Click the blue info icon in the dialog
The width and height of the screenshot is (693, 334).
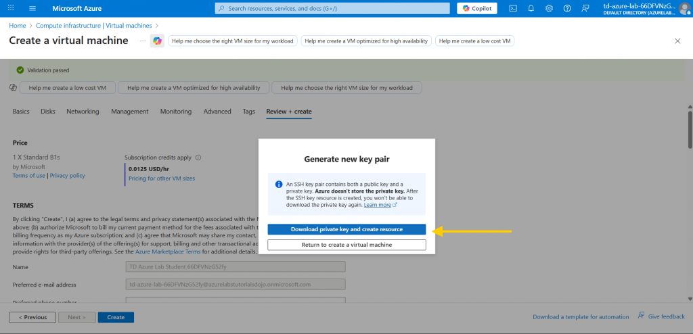point(279,184)
